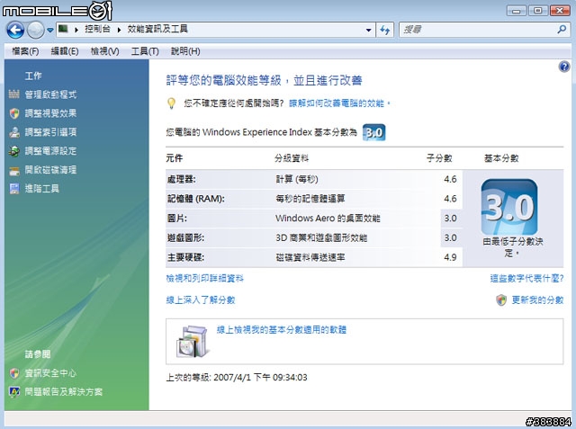Click the small 3.0 base score badge
This screenshot has height=429, width=576.
[374, 132]
